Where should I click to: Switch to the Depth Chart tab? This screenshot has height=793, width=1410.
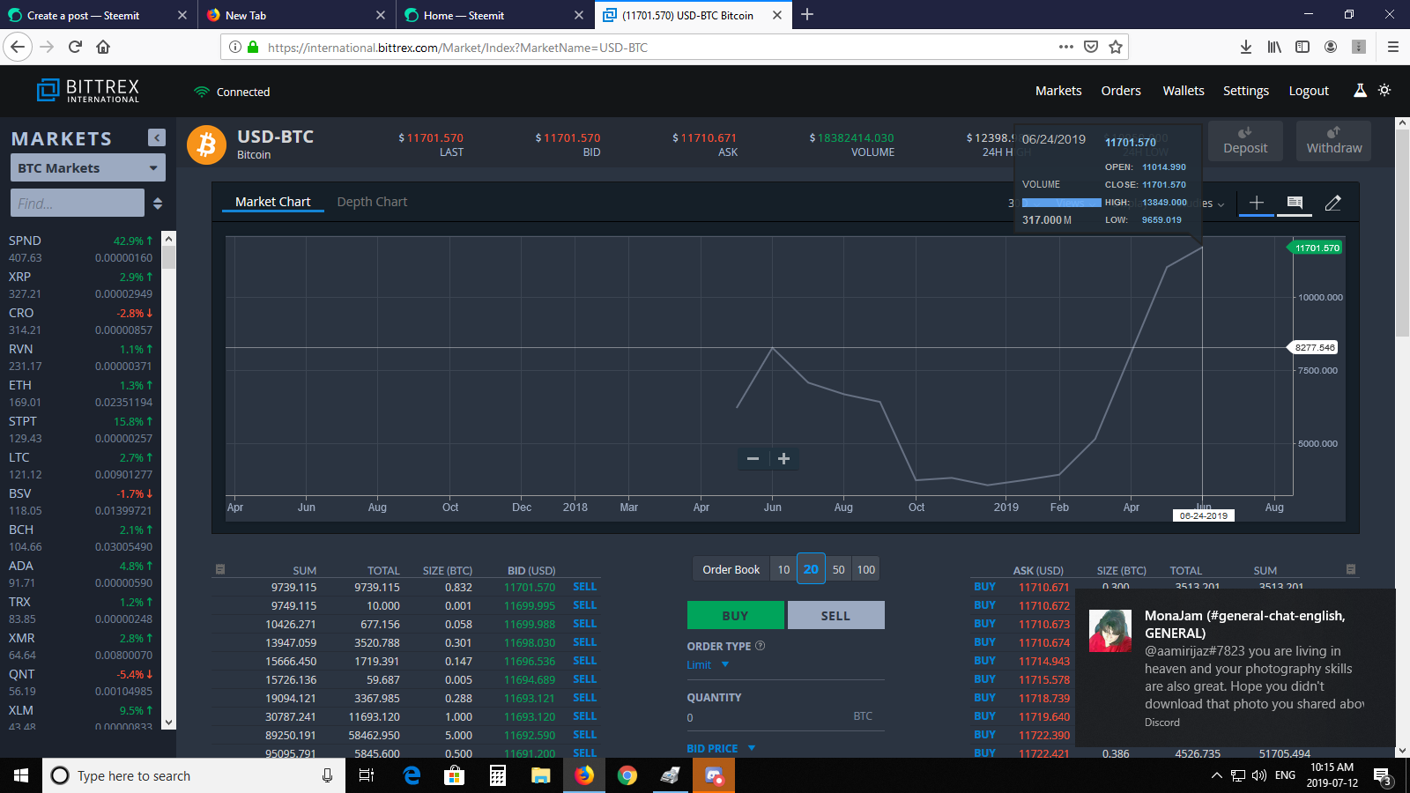[372, 202]
